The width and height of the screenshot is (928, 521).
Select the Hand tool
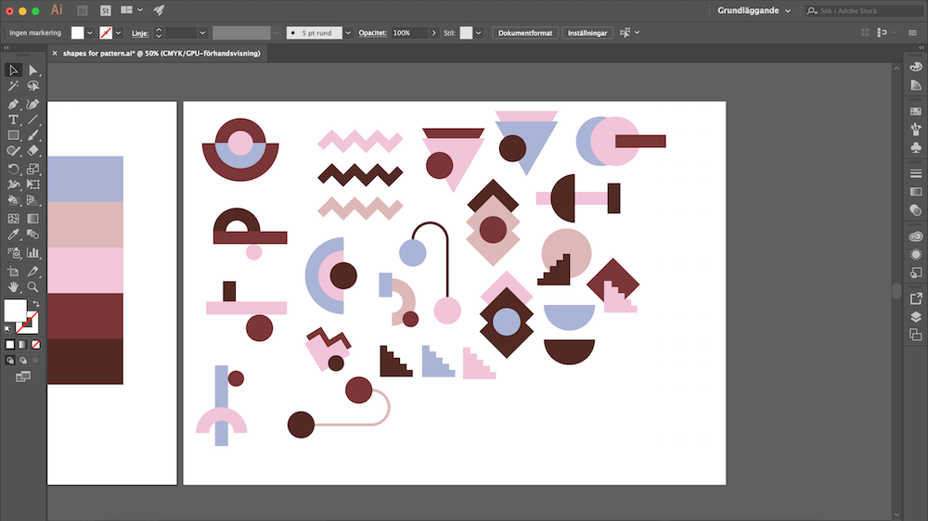pos(13,286)
